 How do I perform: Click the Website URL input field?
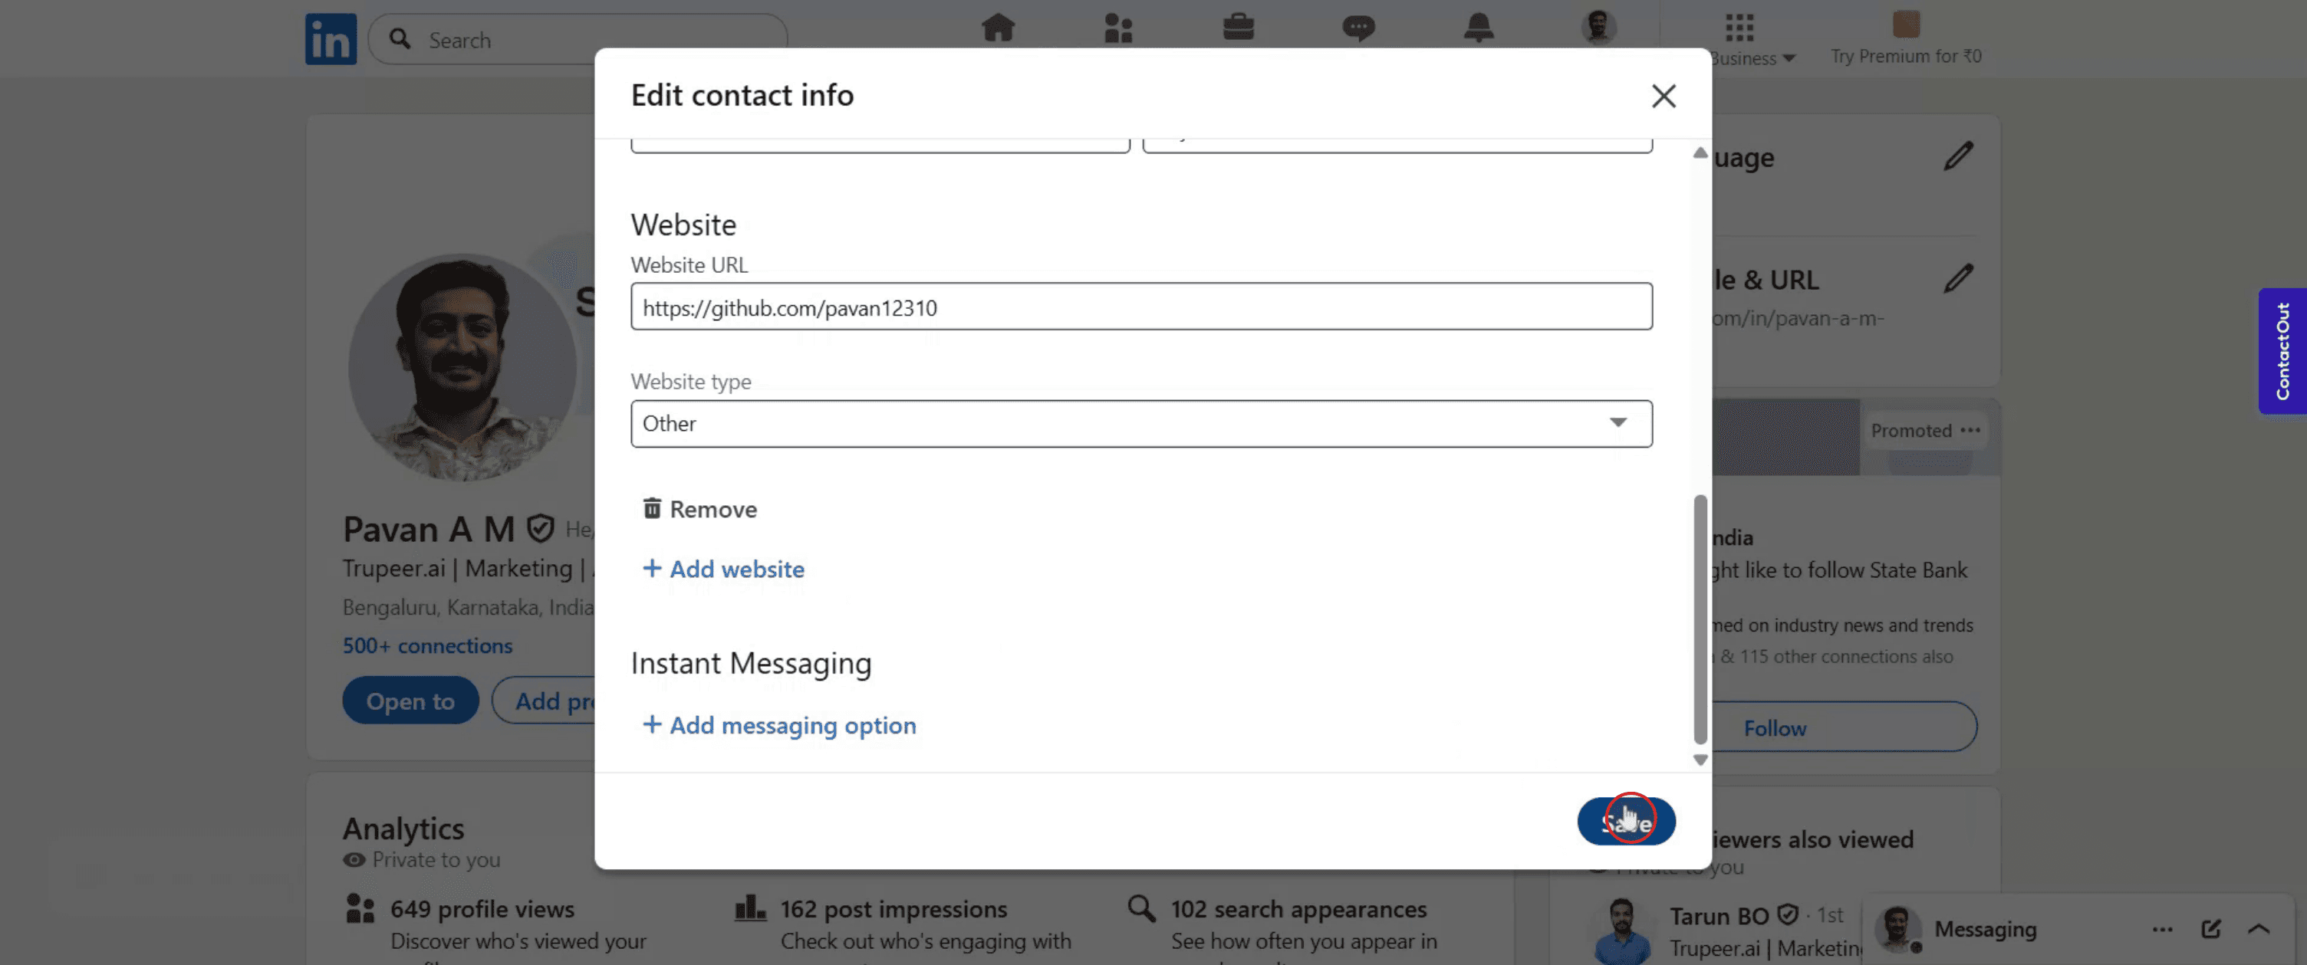pyautogui.click(x=1141, y=307)
